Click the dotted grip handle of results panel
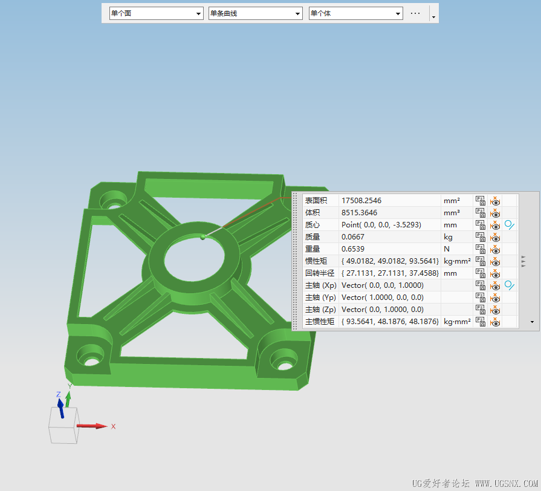This screenshot has height=491, width=541. tap(296, 261)
